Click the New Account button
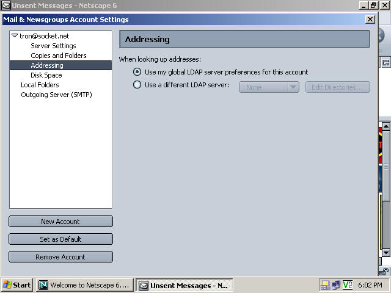 [60, 222]
